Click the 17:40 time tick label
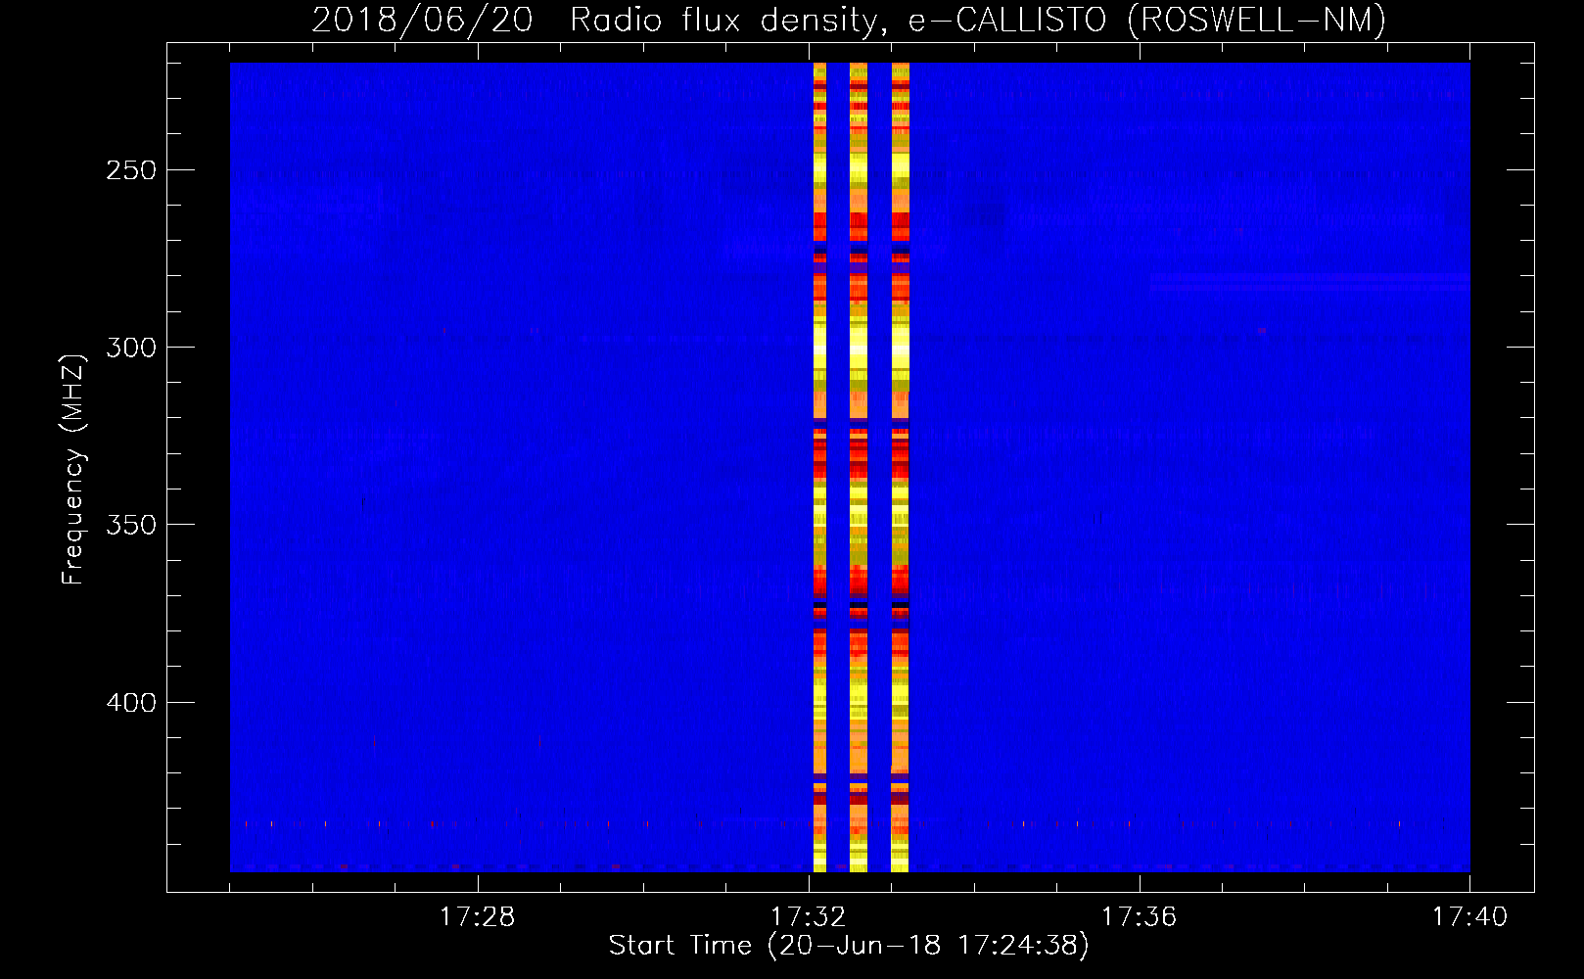Image resolution: width=1584 pixels, height=979 pixels. click(1469, 917)
